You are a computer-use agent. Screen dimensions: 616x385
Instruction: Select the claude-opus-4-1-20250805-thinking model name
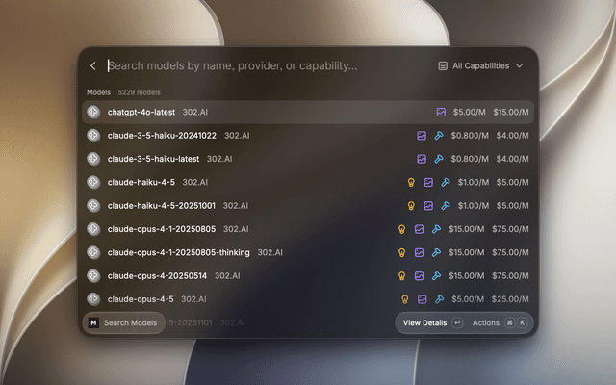(x=178, y=252)
